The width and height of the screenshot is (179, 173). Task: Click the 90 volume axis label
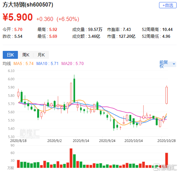(12, 145)
